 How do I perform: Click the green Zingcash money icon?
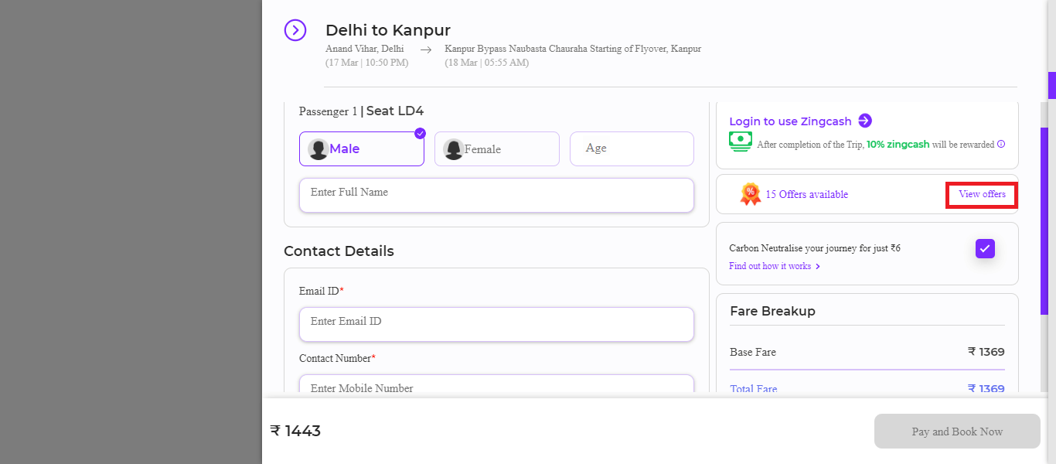click(740, 142)
